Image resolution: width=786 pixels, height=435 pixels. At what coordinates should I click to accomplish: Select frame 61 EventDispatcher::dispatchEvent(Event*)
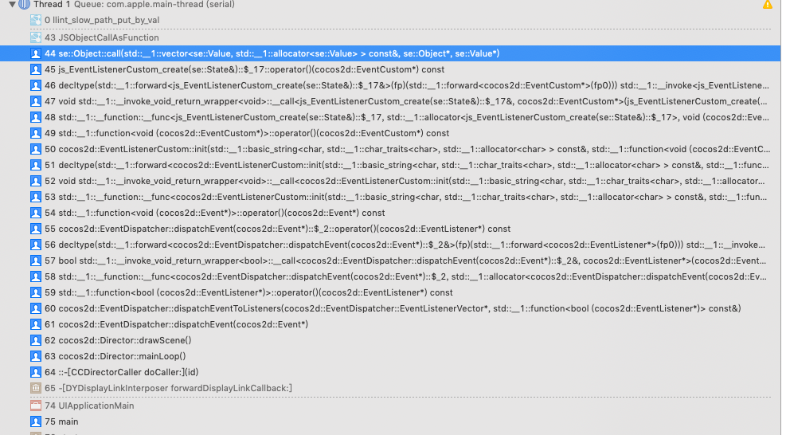pyautogui.click(x=176, y=324)
